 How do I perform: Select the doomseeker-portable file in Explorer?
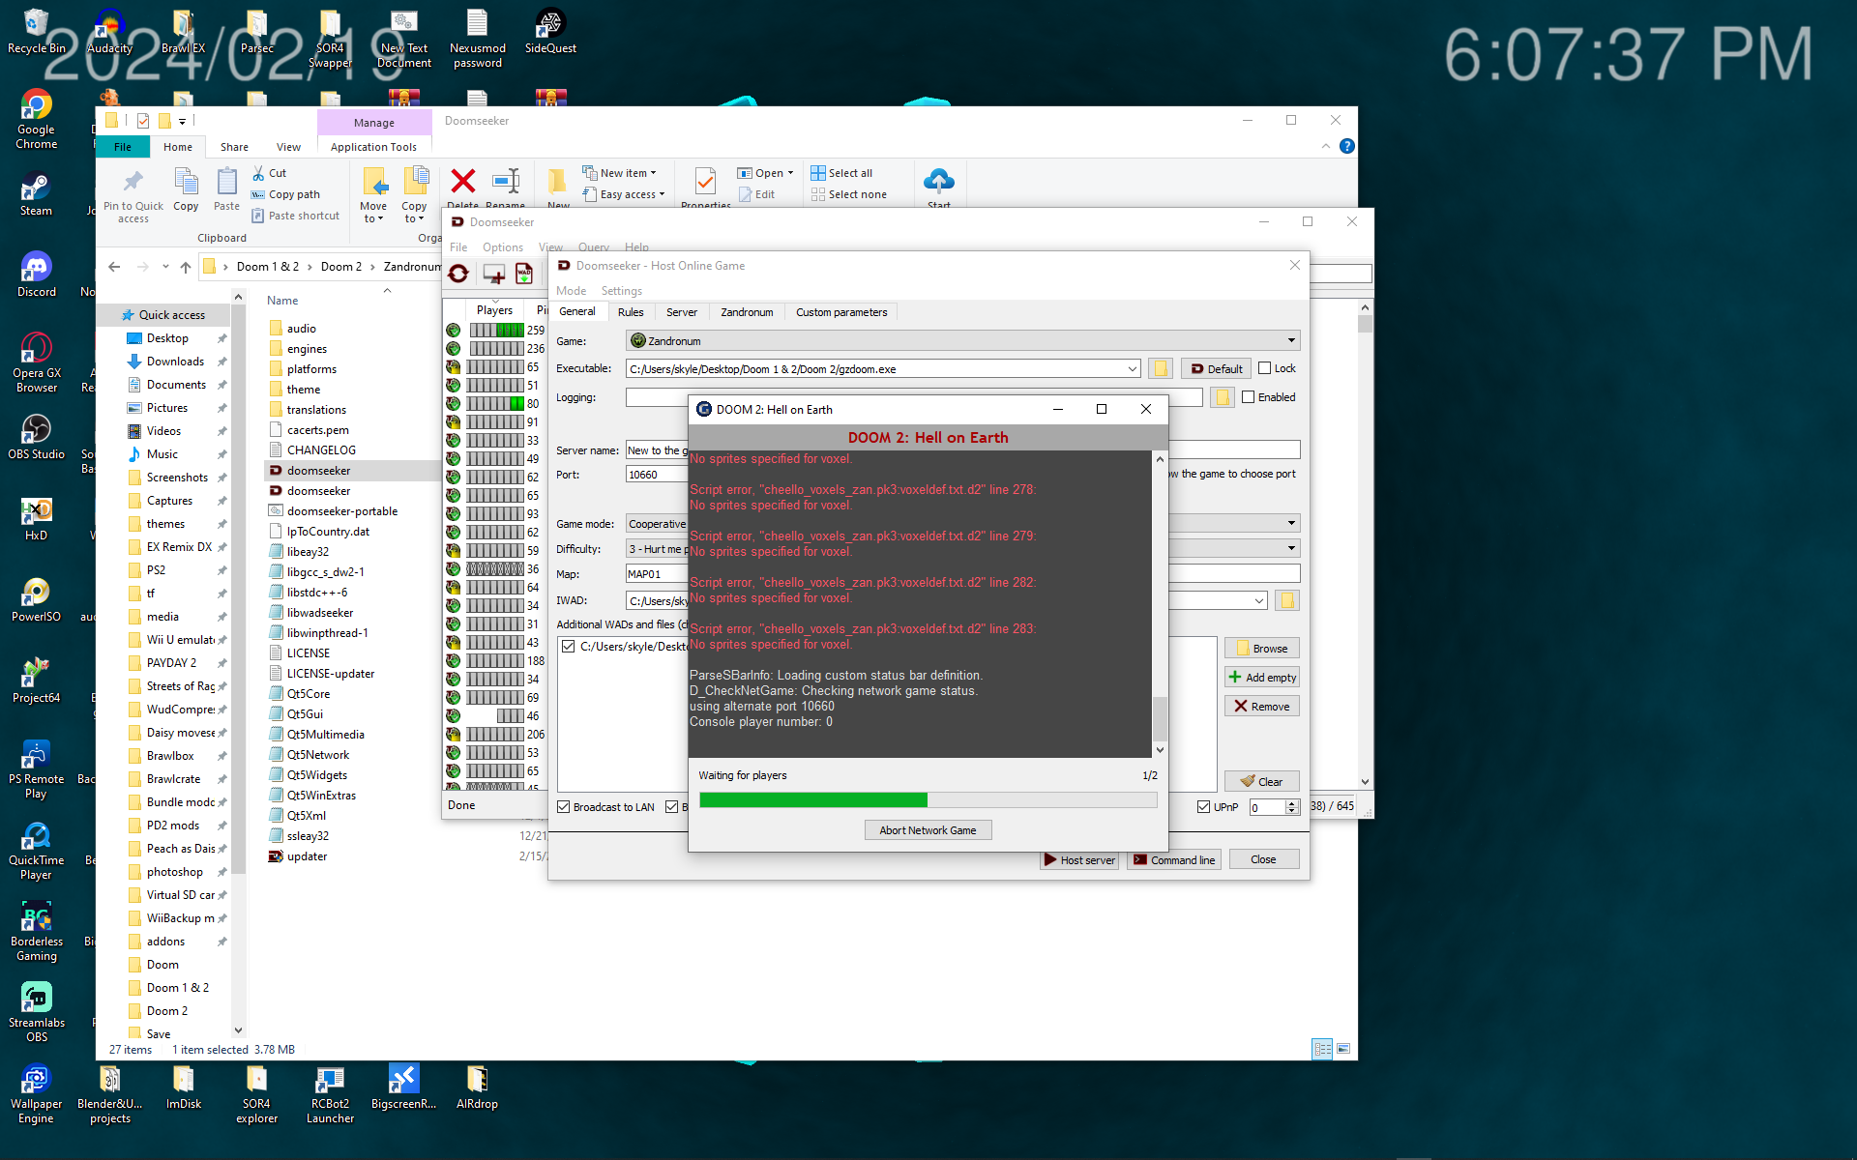pos(342,511)
